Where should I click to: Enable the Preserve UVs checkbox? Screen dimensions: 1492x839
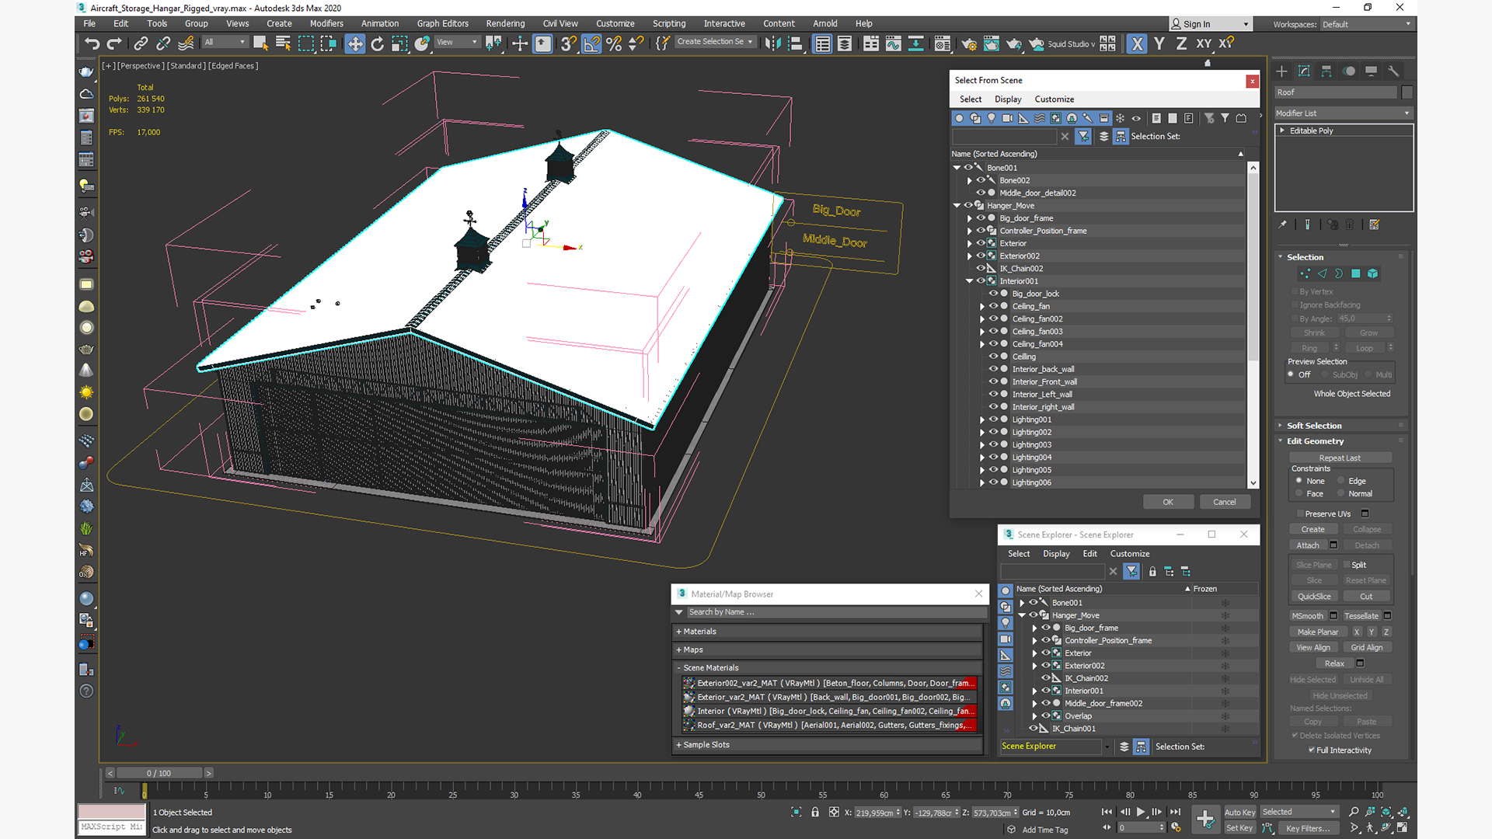(x=1299, y=513)
